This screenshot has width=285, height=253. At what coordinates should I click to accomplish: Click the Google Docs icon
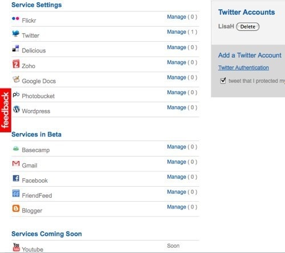point(16,79)
